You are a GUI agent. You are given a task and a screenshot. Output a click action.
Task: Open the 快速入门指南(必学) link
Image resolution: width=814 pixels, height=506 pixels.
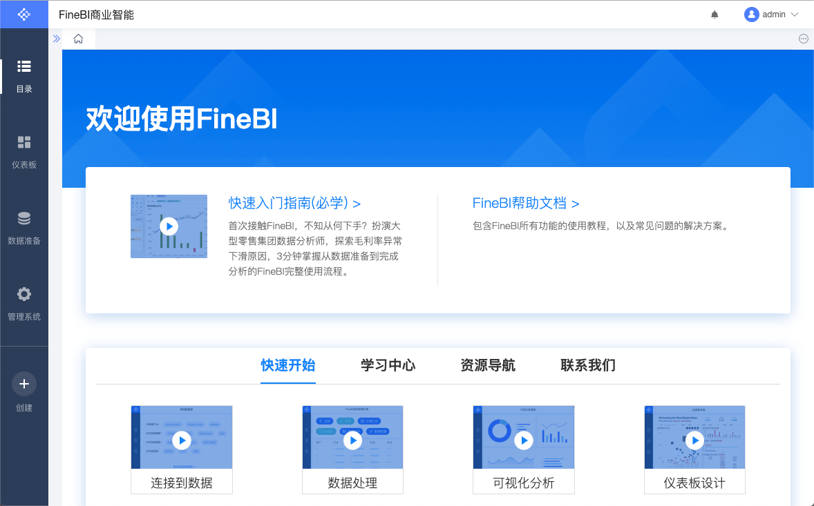[294, 203]
